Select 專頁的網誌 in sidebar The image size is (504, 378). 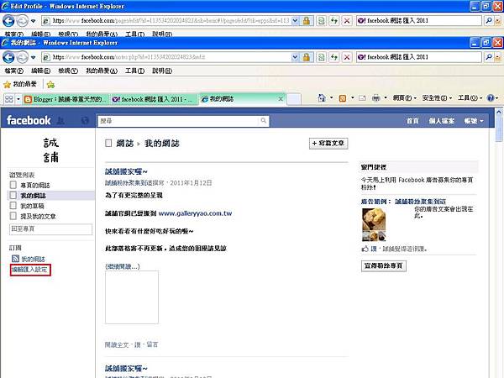point(35,185)
